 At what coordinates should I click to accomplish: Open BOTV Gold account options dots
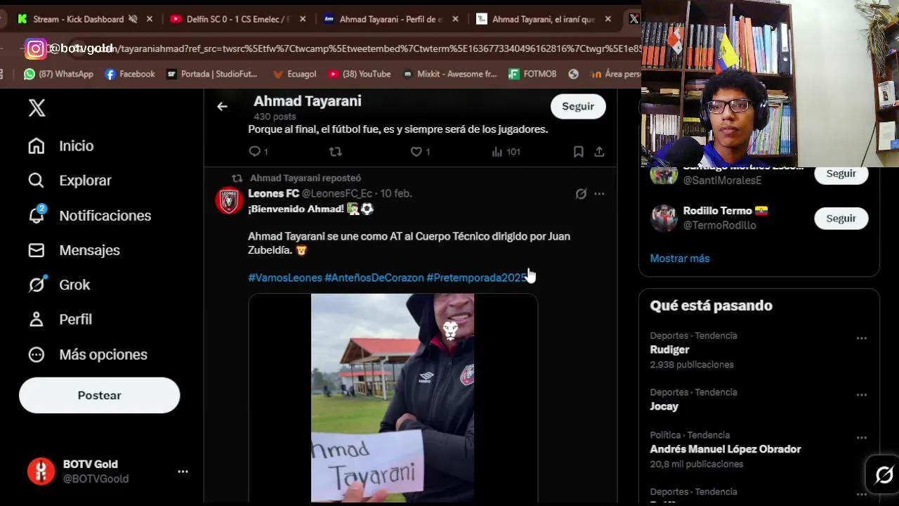coord(183,472)
